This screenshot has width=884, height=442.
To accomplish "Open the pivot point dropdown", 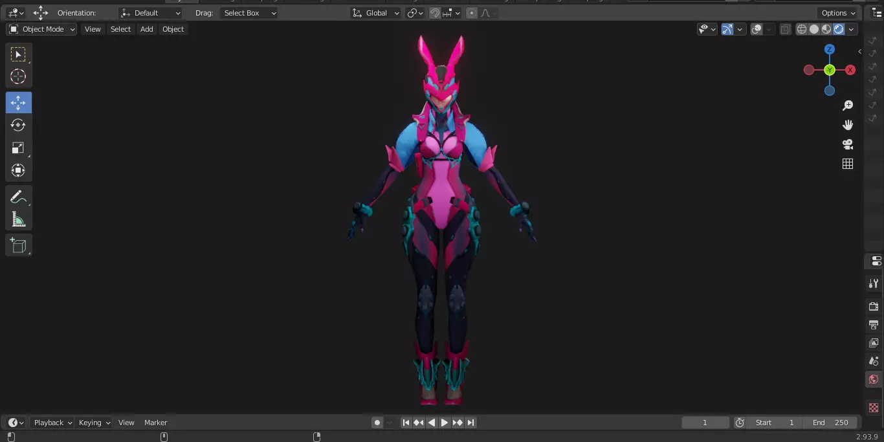I will pyautogui.click(x=415, y=13).
